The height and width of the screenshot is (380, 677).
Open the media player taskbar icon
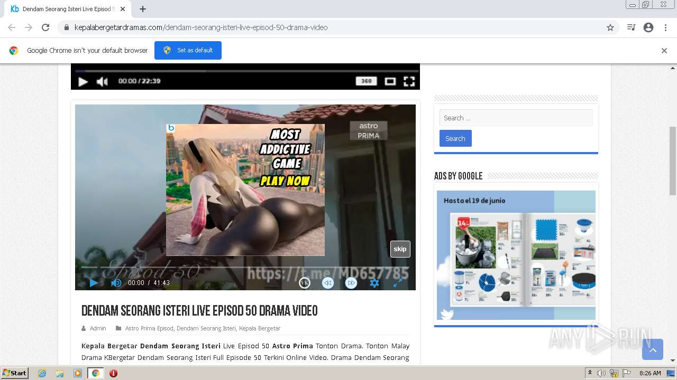click(x=78, y=373)
